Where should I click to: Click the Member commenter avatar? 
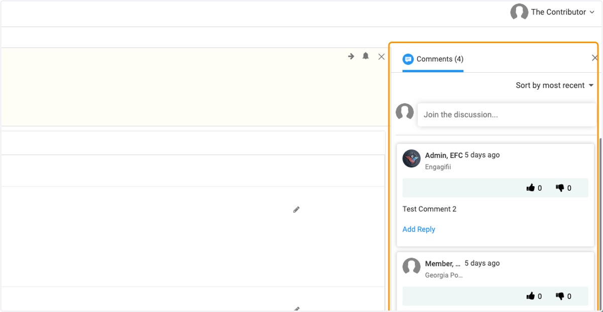point(412,267)
